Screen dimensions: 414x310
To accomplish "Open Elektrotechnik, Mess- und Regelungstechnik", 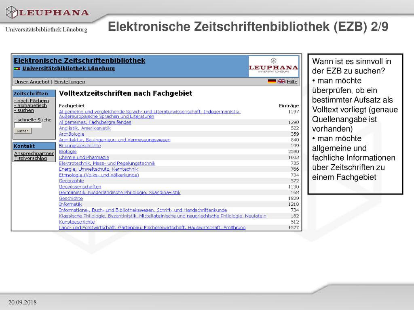I will 107,163.
